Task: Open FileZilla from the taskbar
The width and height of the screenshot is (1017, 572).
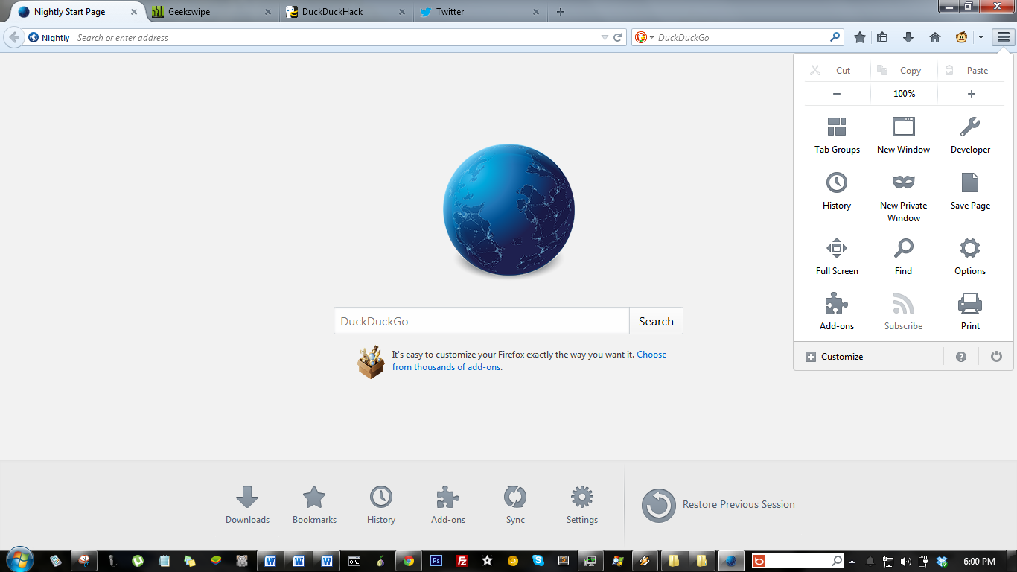Action: (x=462, y=561)
